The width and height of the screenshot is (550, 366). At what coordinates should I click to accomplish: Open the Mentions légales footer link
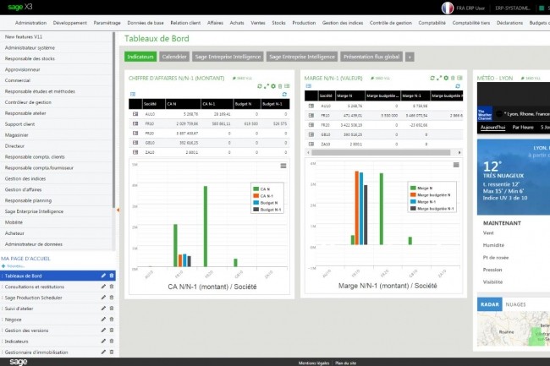314,363
